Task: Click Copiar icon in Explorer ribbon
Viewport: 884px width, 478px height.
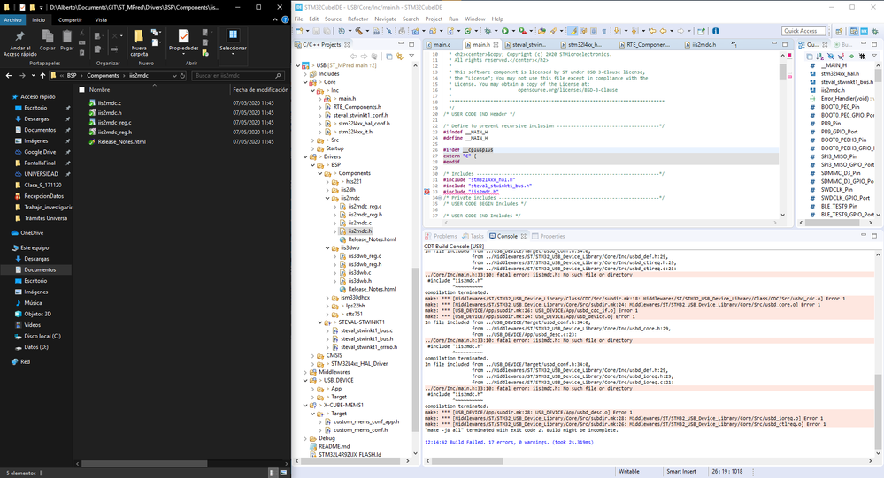Action: point(48,37)
